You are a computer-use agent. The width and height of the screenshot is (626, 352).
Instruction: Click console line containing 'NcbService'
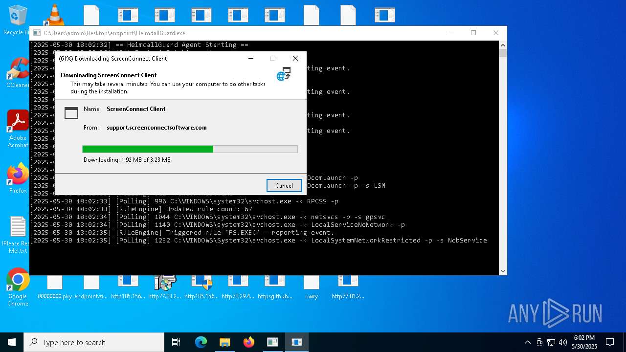click(x=259, y=240)
